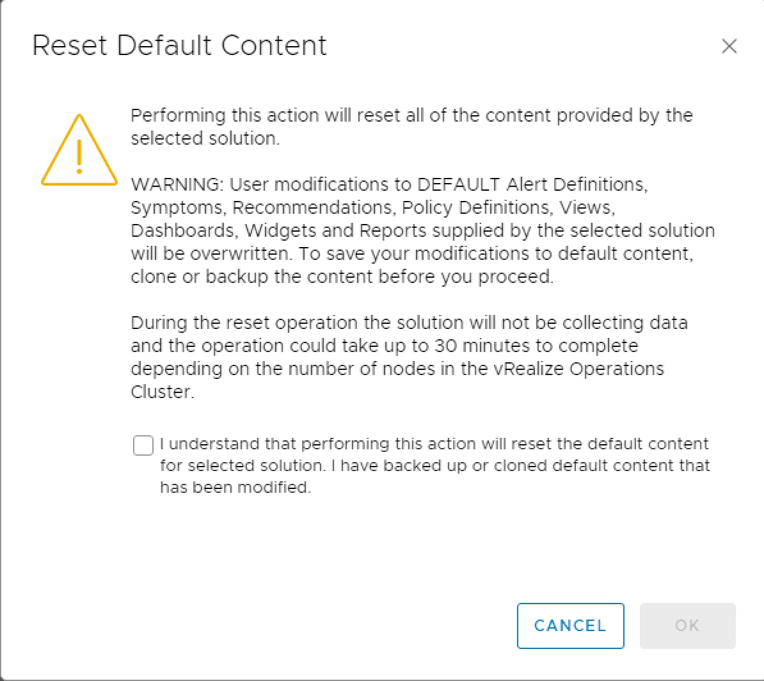Click the word "Cluster." ending the paragraph
Viewport: 764px width, 681px height.
(x=162, y=392)
